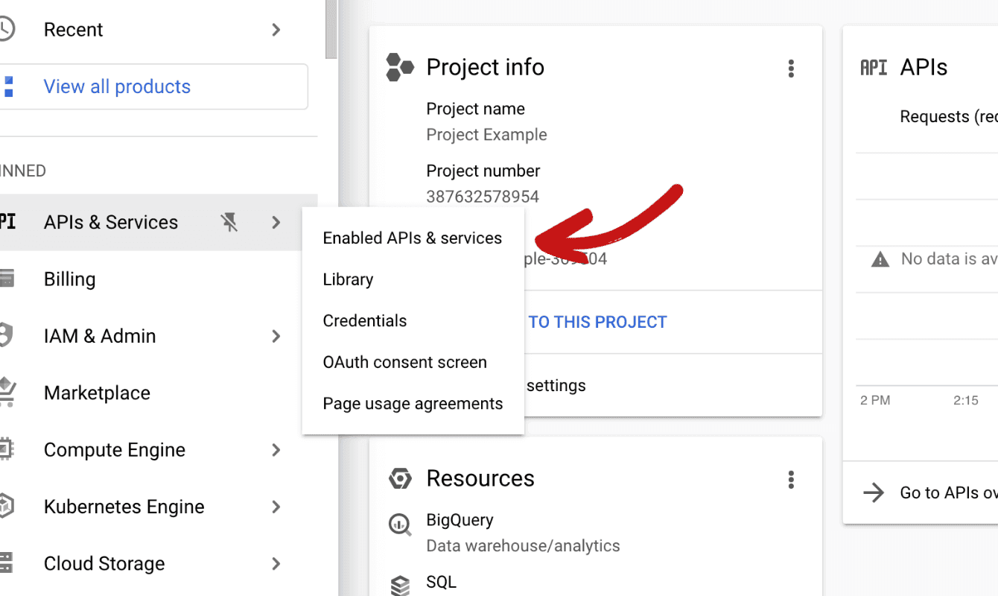Open Compute Engine in the sidebar
The height and width of the screenshot is (596, 998).
point(159,450)
